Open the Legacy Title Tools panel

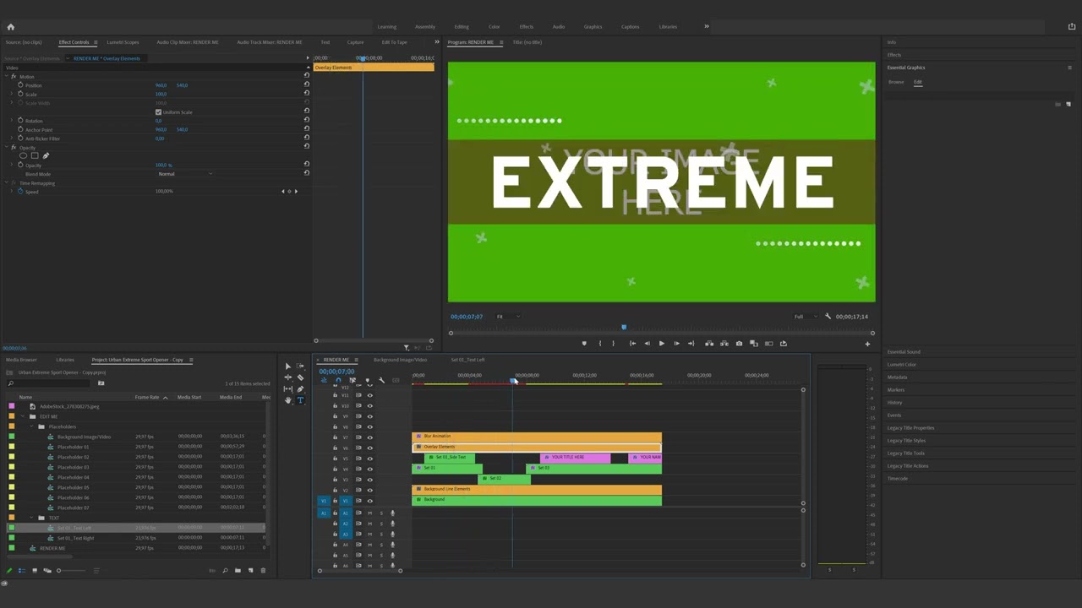(906, 453)
